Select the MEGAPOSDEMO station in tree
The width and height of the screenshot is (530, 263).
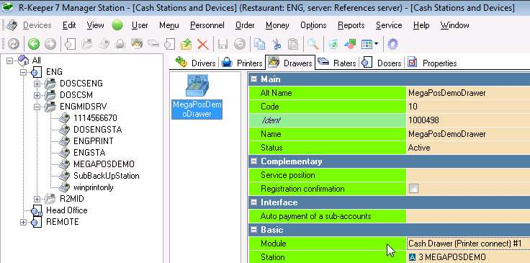[x=104, y=164]
